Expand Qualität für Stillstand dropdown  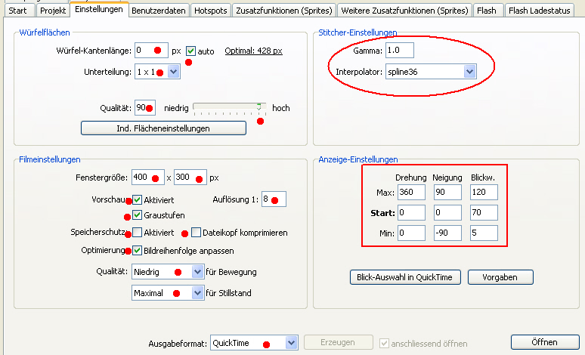pos(198,292)
